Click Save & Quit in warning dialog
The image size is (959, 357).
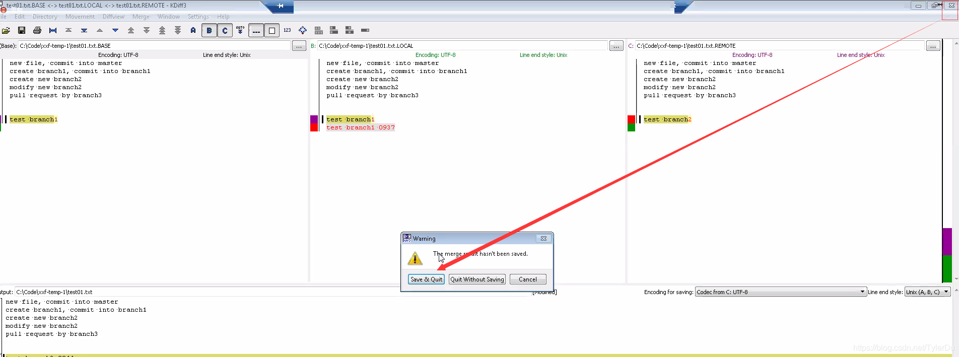tap(426, 279)
